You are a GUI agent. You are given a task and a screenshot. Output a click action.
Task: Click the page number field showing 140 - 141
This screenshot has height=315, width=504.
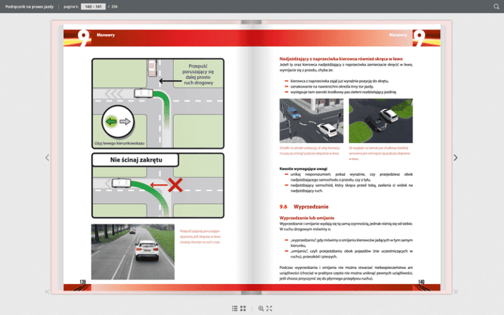[x=93, y=7]
